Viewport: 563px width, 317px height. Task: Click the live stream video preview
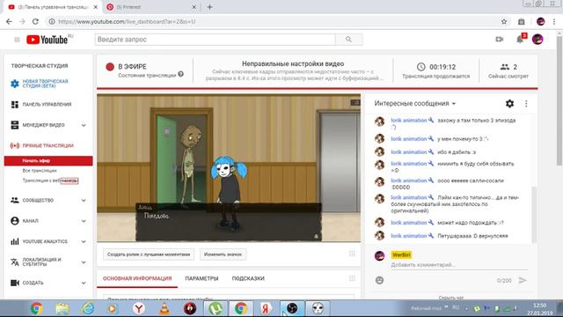click(x=229, y=168)
